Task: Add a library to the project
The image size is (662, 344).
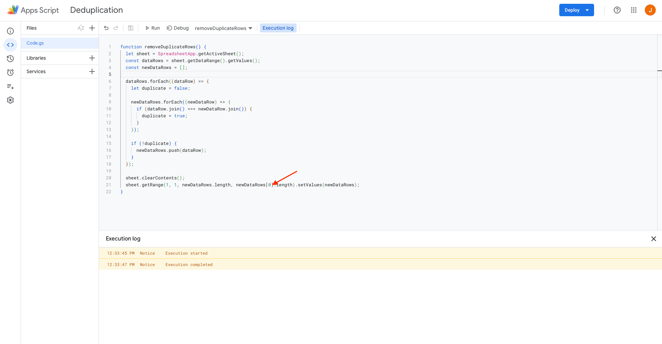Action: click(92, 58)
